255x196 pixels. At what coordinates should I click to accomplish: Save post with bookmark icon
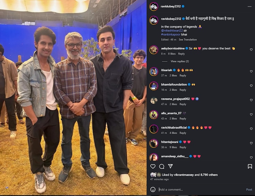250,166
